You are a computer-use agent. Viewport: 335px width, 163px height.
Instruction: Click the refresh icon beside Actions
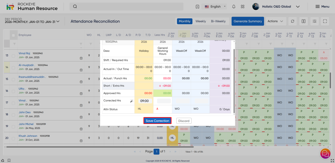click(292, 21)
